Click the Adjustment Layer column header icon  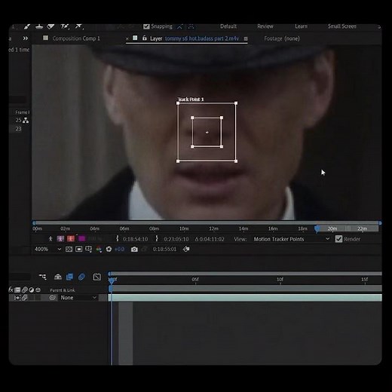click(x=31, y=290)
